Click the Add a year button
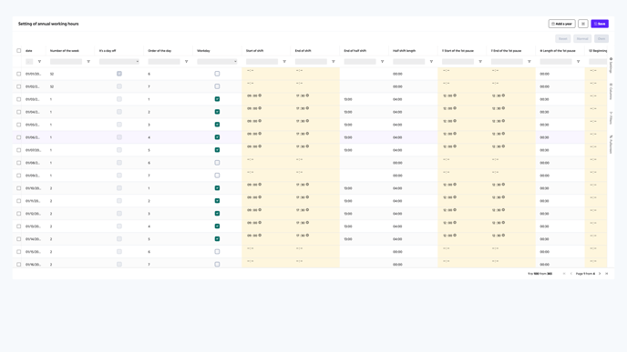627x352 pixels. [x=561, y=24]
